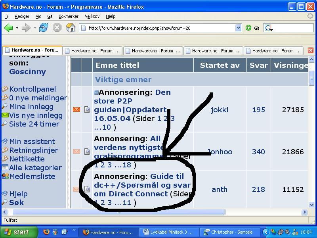The width and height of the screenshot is (317, 238).
Task: Open jokki's profile link
Action: (x=220, y=110)
